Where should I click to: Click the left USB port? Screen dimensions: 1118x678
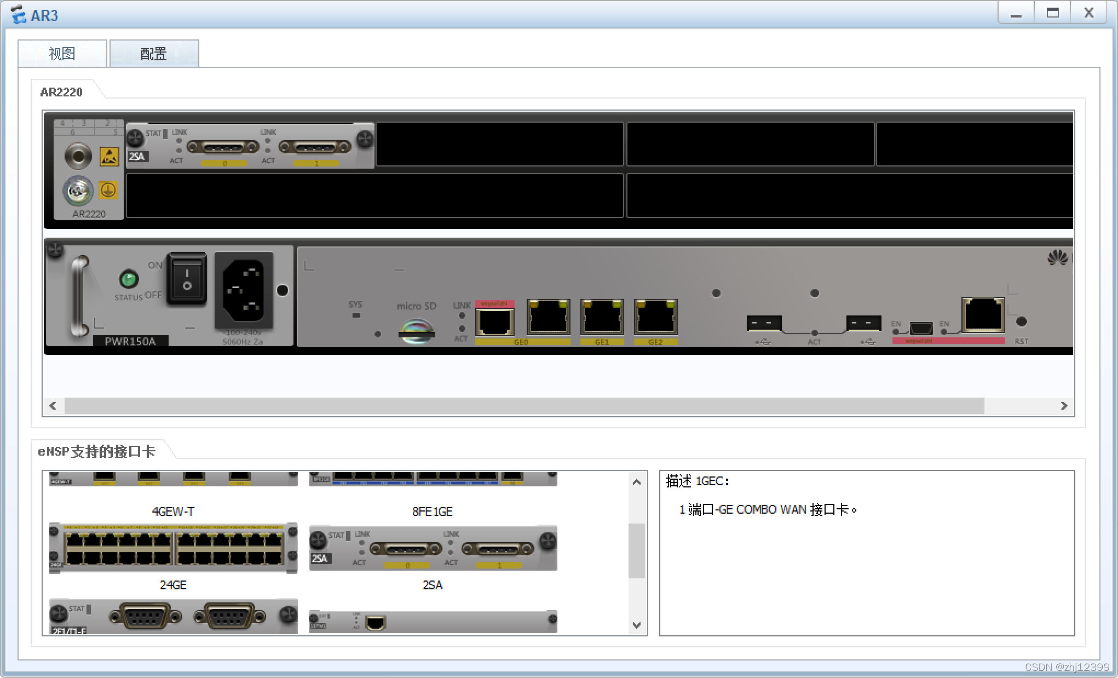[x=764, y=323]
